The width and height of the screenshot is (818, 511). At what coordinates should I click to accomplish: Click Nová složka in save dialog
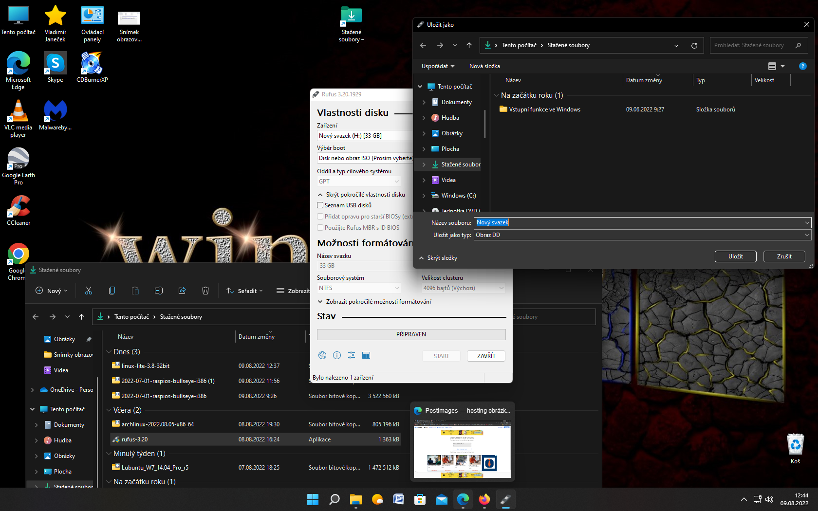pos(484,66)
